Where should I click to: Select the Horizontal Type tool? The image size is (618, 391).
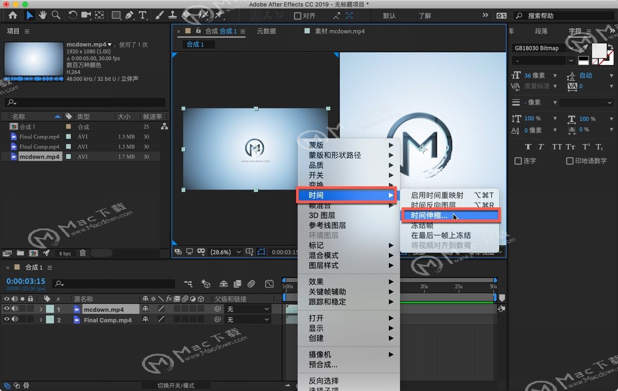(x=142, y=15)
